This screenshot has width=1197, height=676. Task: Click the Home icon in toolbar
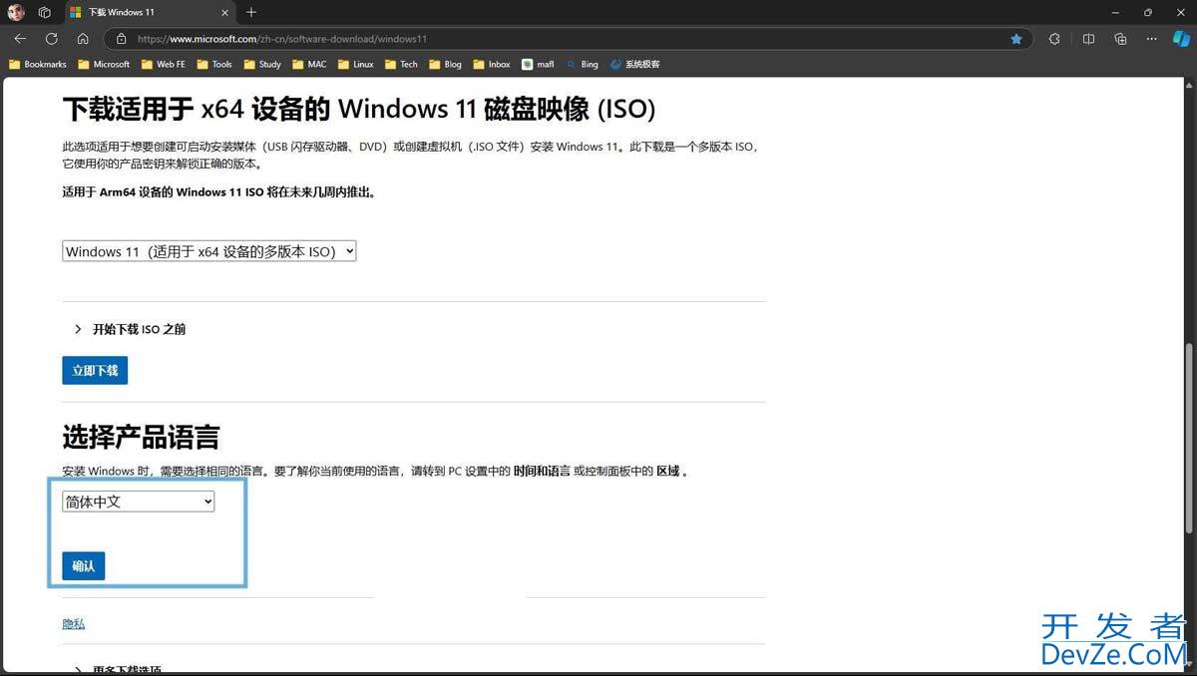click(83, 39)
